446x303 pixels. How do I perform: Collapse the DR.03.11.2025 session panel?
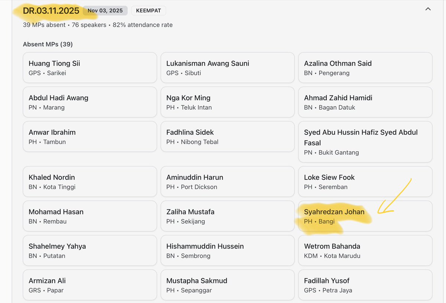(x=428, y=9)
